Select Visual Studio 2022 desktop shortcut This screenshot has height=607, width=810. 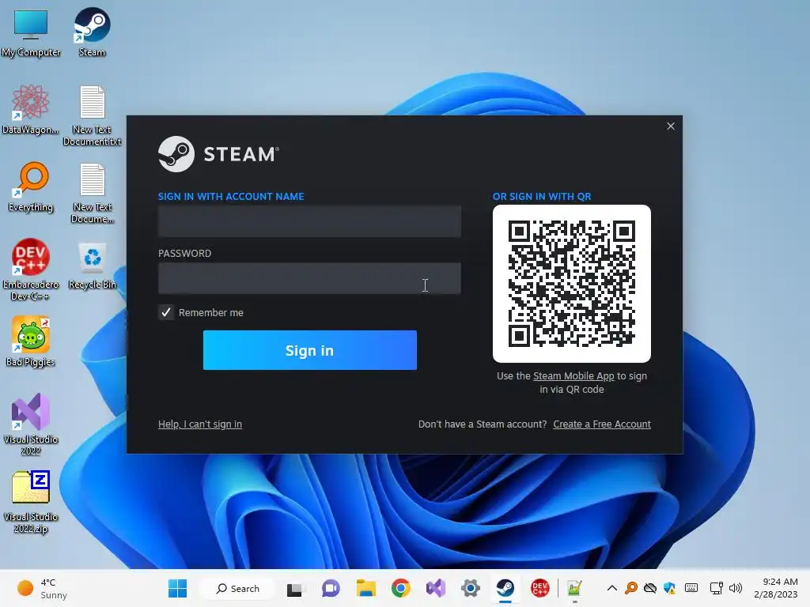coord(31,424)
